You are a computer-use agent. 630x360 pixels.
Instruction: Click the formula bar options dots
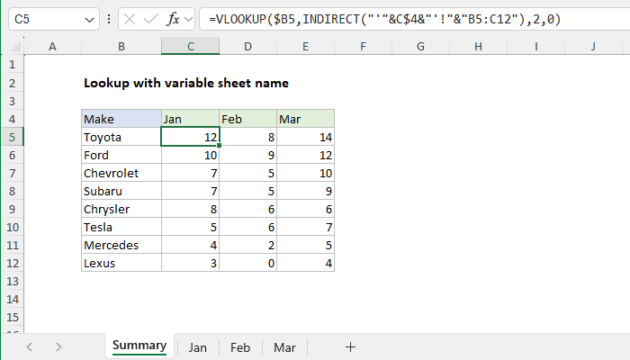(x=109, y=19)
